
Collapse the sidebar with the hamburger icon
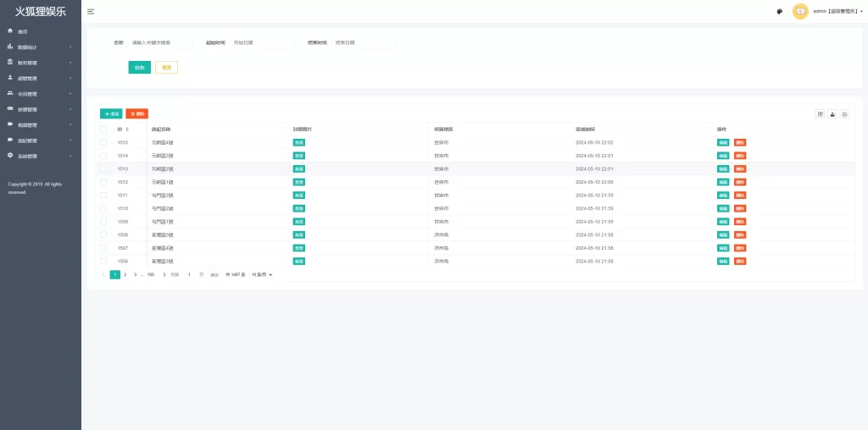coord(91,11)
